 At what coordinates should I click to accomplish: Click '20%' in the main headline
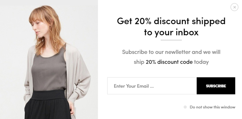[x=143, y=21]
